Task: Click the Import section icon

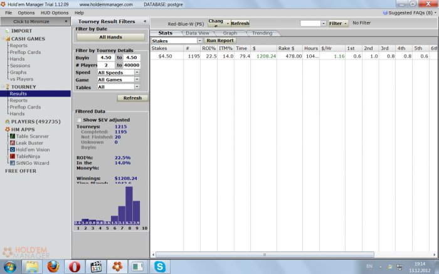Action: (7, 31)
